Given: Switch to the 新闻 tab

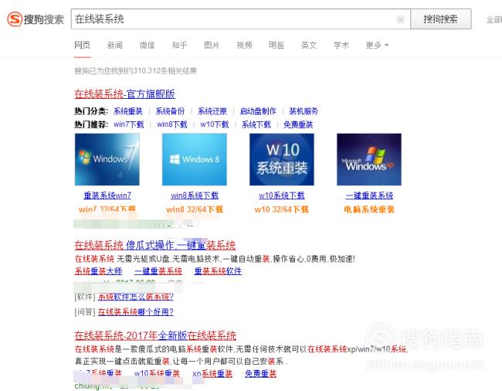Looking at the screenshot, I should click(x=114, y=45).
